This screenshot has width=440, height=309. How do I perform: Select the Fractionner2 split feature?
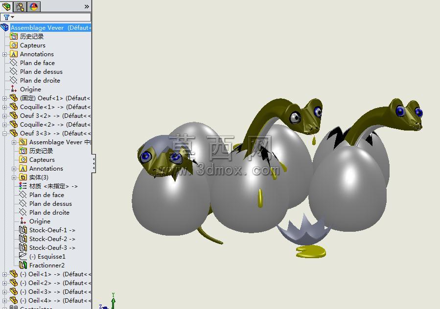pyautogui.click(x=42, y=265)
